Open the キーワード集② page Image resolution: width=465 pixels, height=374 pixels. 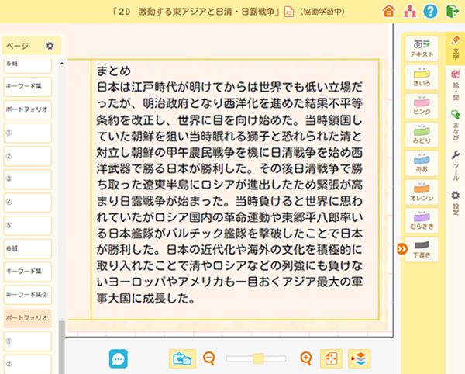28,295
